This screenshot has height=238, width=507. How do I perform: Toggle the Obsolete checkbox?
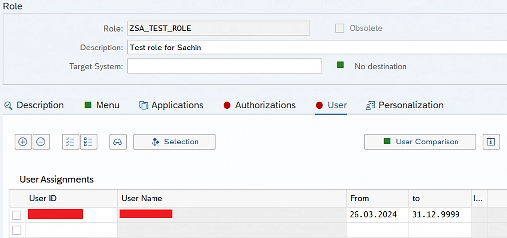340,28
